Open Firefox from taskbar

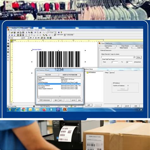pyautogui.click(x=44, y=109)
